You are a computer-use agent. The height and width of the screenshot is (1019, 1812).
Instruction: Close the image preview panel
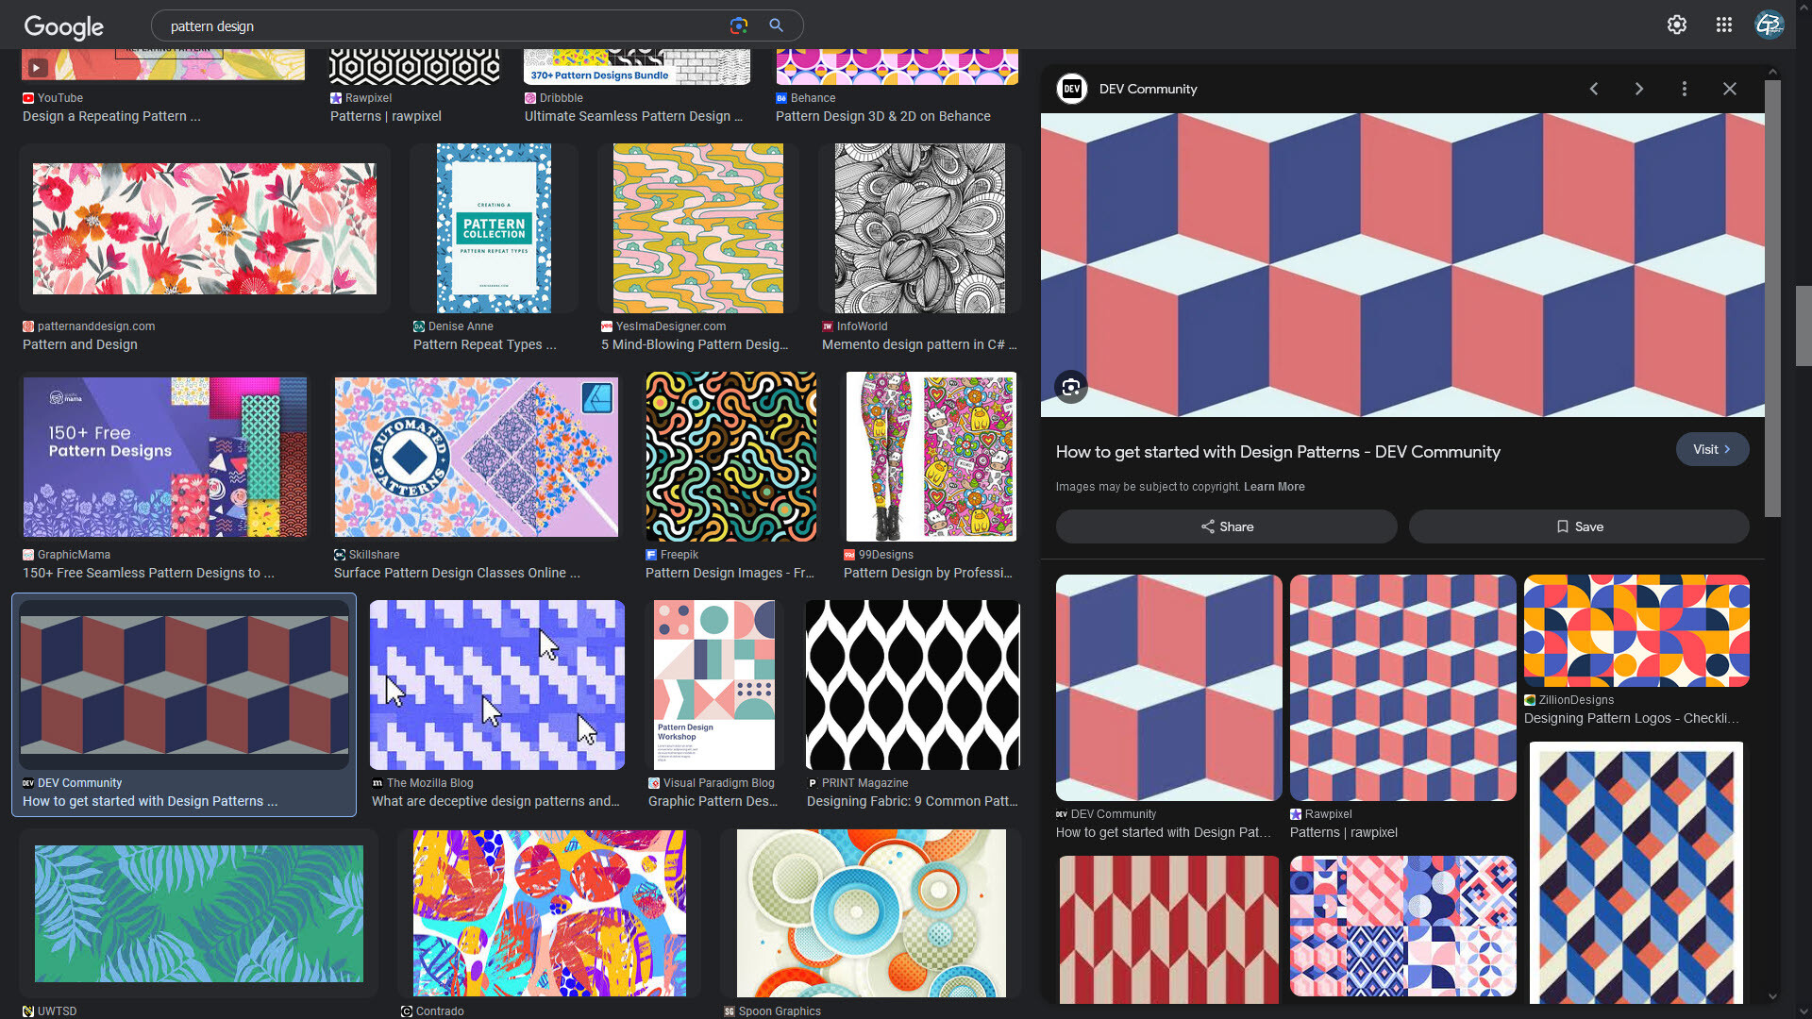click(1729, 89)
